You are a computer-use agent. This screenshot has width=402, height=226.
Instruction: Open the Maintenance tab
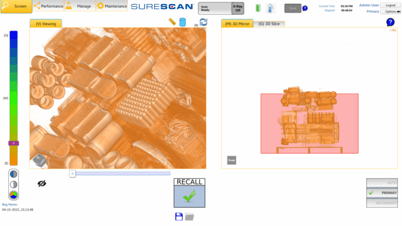112,6
